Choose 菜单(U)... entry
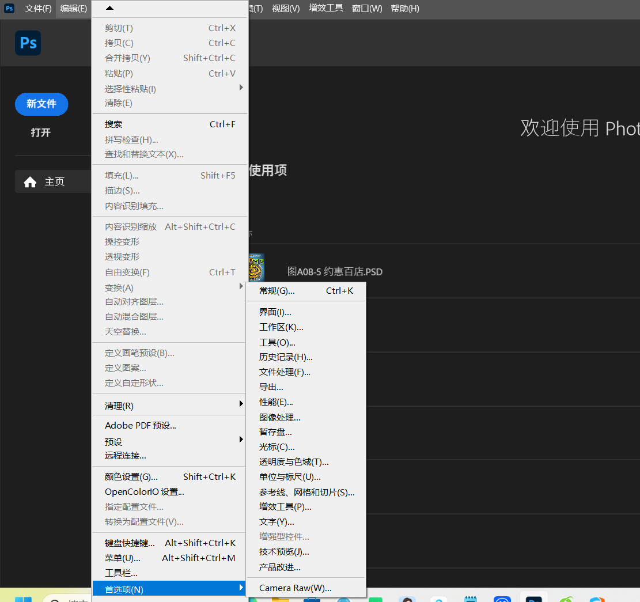Viewport: 640px width, 602px height. [x=170, y=558]
